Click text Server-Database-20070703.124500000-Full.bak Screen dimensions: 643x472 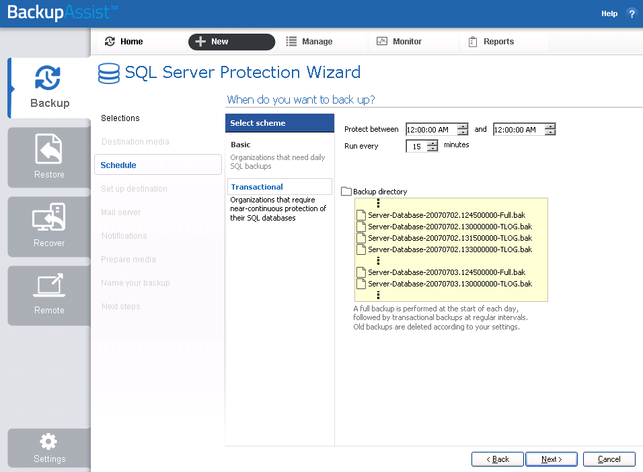point(447,272)
